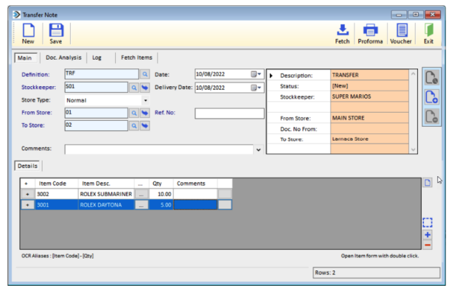
Task: Open the Date calendar dropdown
Action: pyautogui.click(x=256, y=74)
